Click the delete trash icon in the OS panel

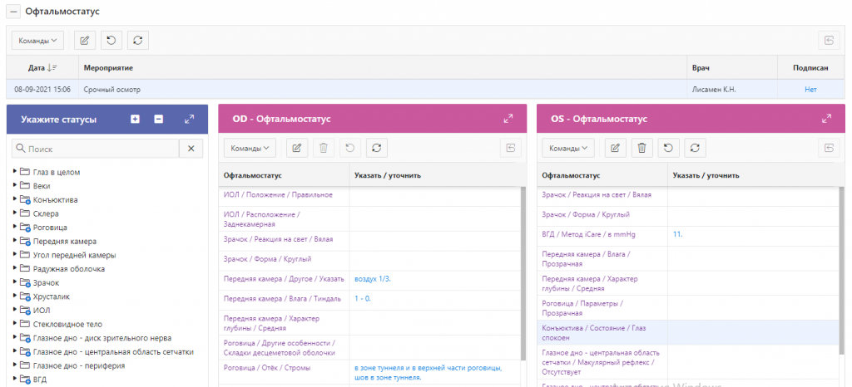tap(641, 148)
